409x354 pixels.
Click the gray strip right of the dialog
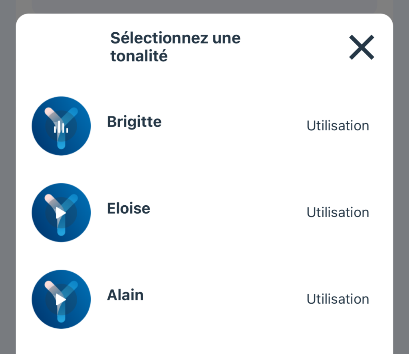tap(401, 182)
